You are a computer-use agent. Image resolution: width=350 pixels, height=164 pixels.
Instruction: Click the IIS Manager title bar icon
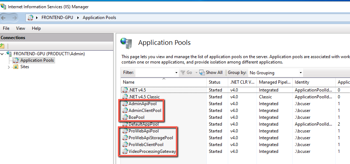pyautogui.click(x=3, y=7)
